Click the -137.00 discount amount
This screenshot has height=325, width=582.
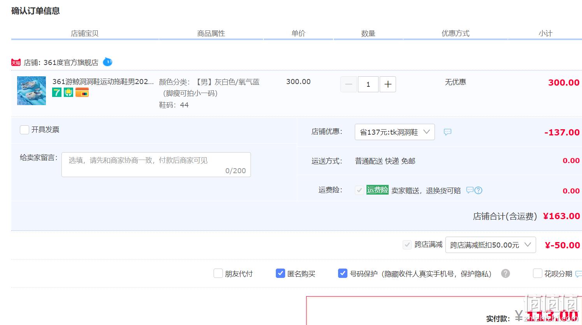(562, 132)
